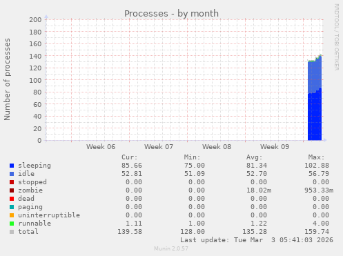
Task: Click the 'dead' legend label
Action: point(26,199)
